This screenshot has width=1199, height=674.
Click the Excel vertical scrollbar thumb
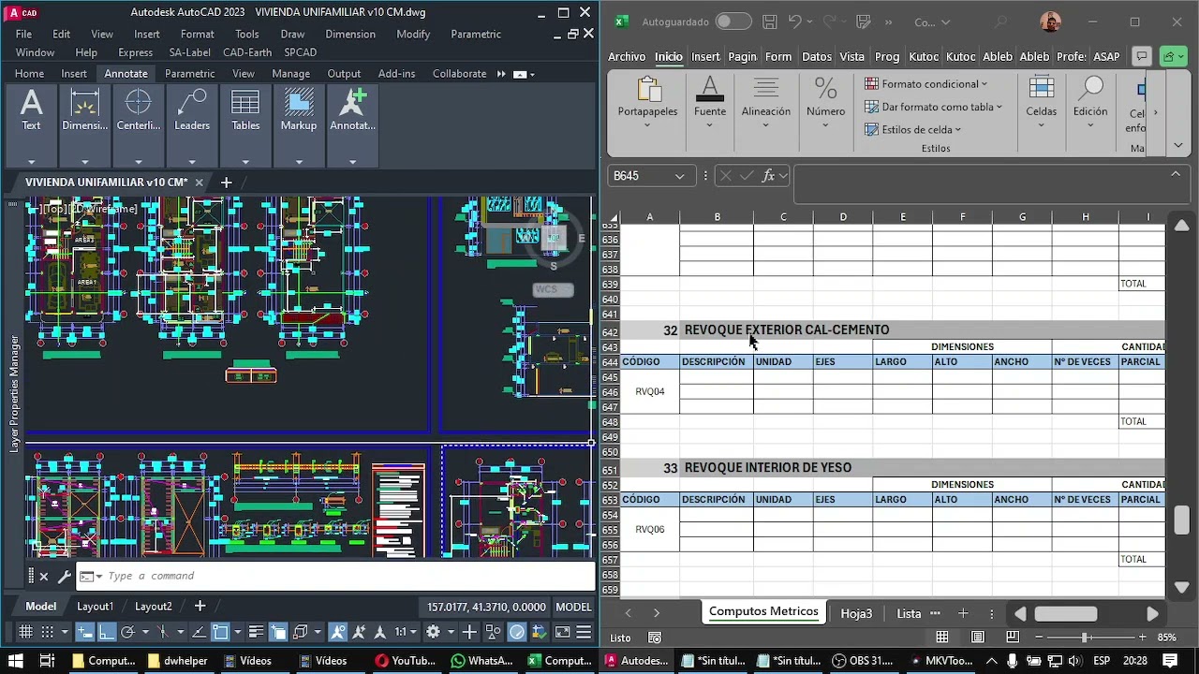[x=1182, y=519]
